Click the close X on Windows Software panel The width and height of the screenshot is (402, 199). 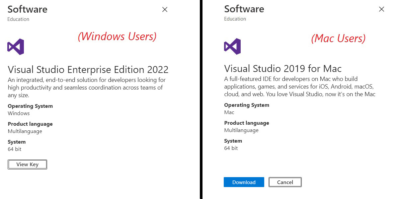point(165,10)
